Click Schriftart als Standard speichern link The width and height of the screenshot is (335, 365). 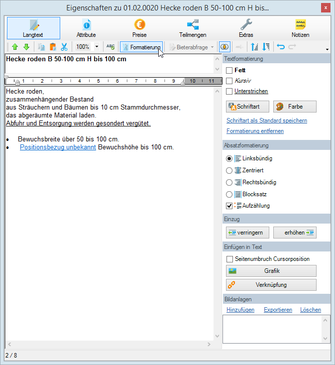point(267,121)
